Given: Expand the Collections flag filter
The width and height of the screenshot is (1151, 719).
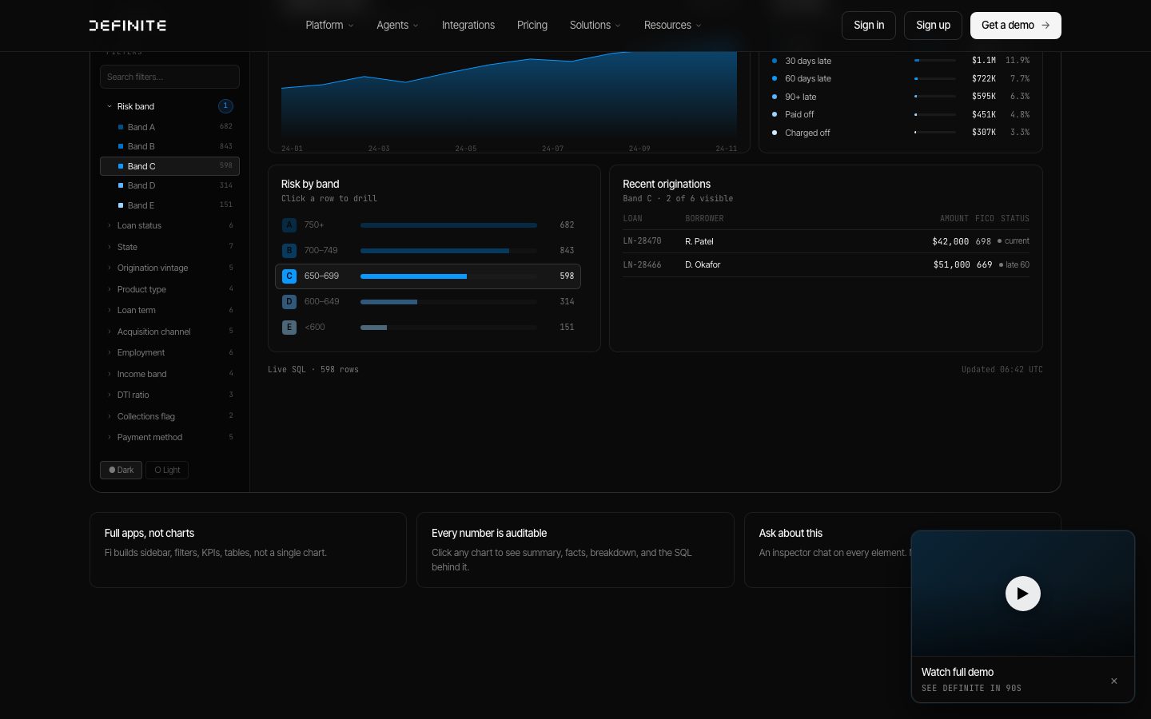Looking at the screenshot, I should point(169,416).
